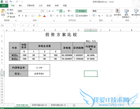
Task: Expand Merge and Center dropdown arrow
Action: coord(90,16)
